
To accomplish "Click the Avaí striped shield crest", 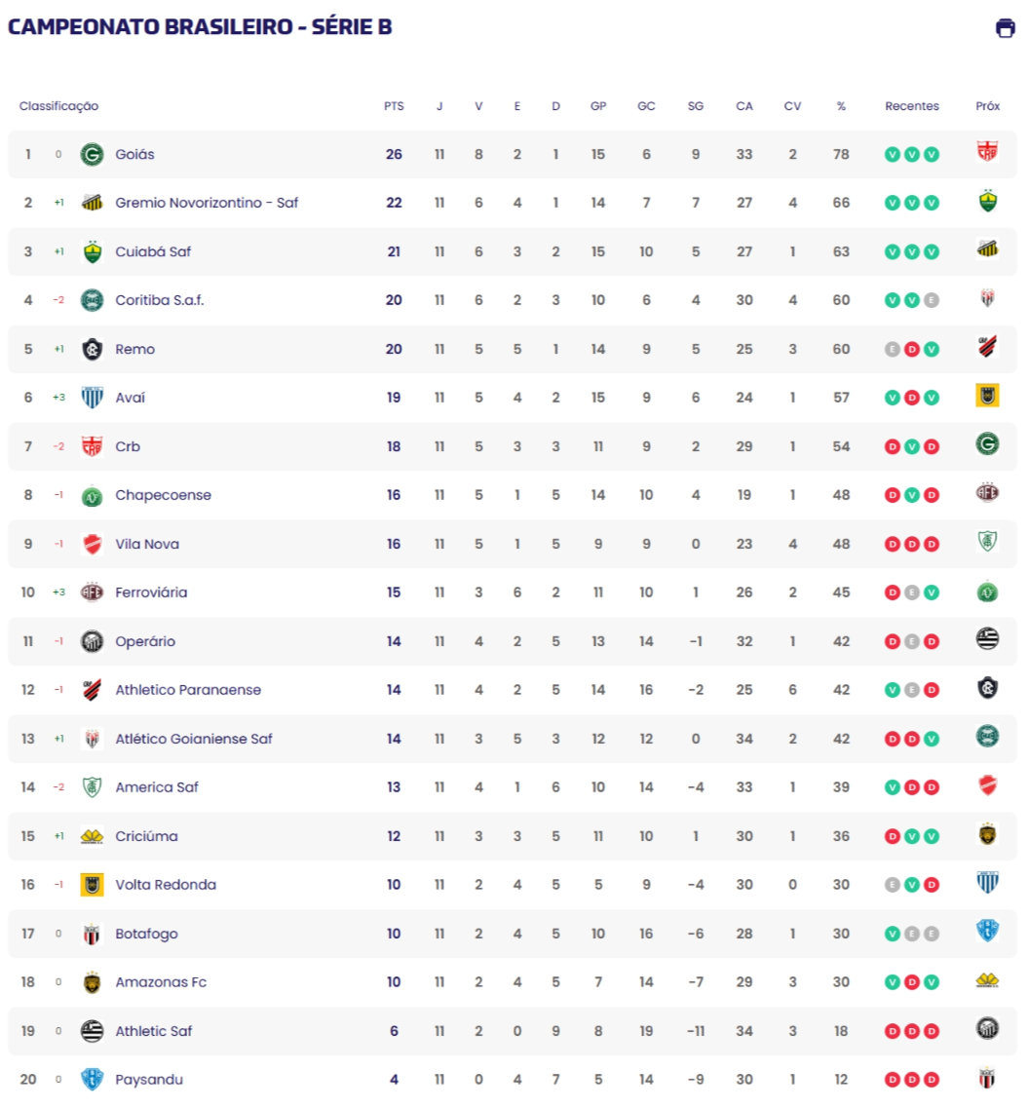I will (92, 398).
